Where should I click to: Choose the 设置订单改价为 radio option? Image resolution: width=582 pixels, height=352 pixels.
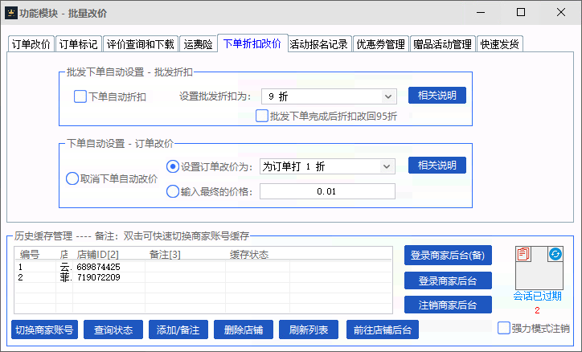[x=173, y=166]
